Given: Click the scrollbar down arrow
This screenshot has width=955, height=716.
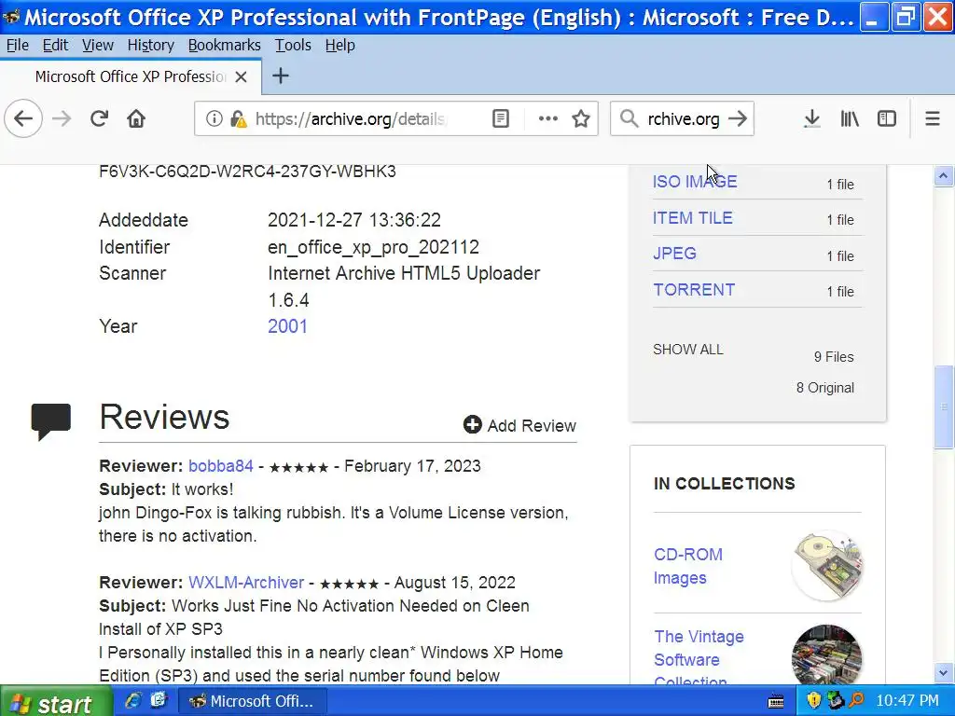Looking at the screenshot, I should click(x=944, y=673).
